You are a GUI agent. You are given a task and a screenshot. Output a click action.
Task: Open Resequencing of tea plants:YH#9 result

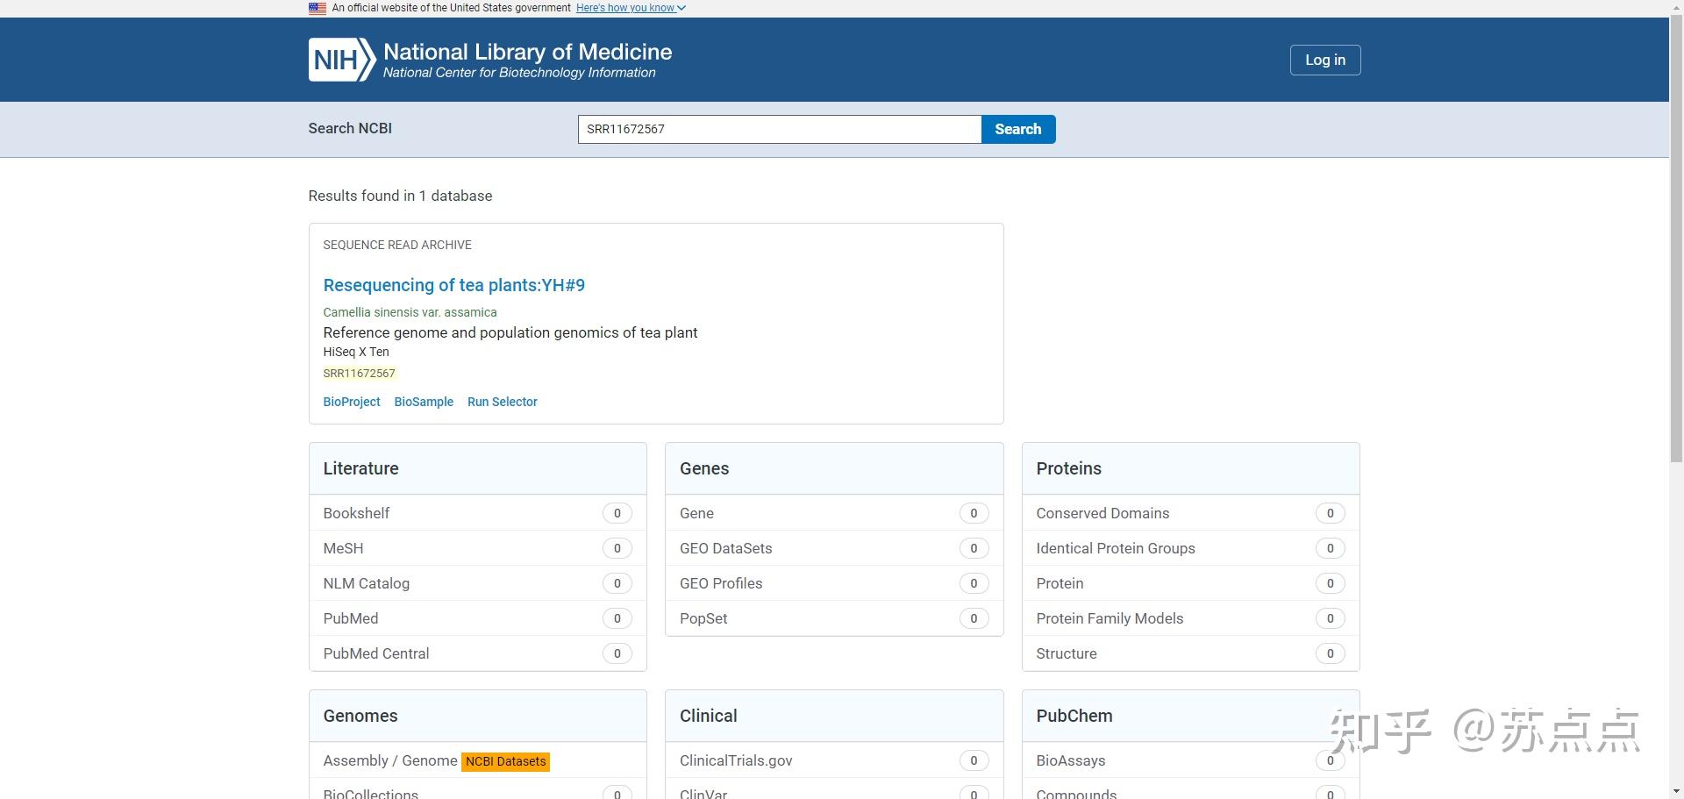point(453,285)
